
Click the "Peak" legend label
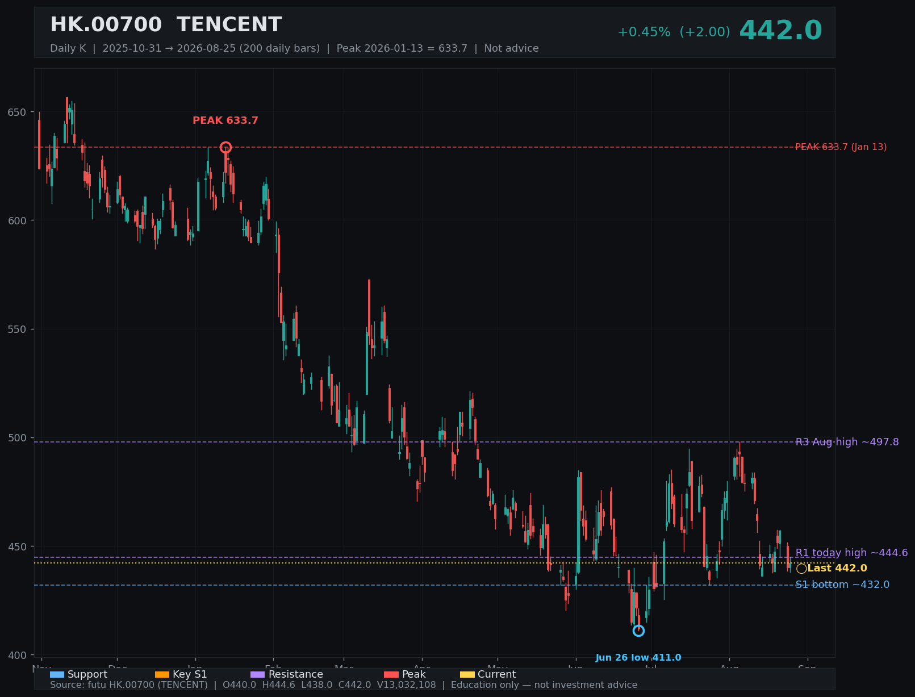point(413,674)
